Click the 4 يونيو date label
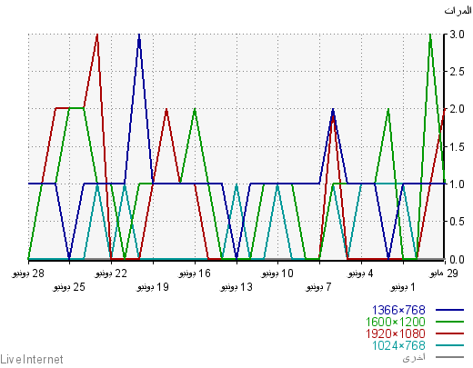 (360, 274)
